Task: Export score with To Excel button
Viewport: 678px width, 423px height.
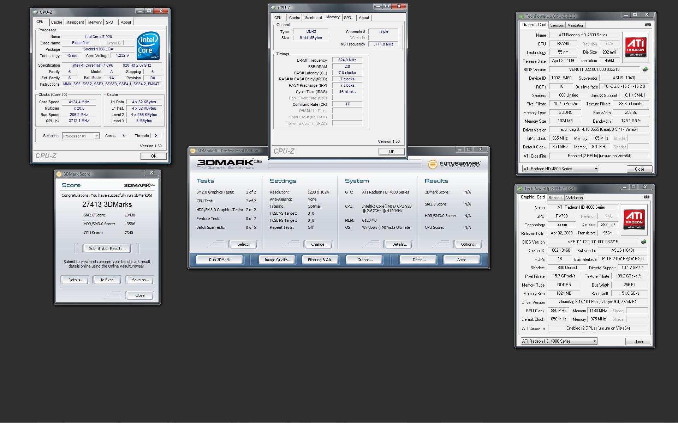Action: [x=107, y=280]
